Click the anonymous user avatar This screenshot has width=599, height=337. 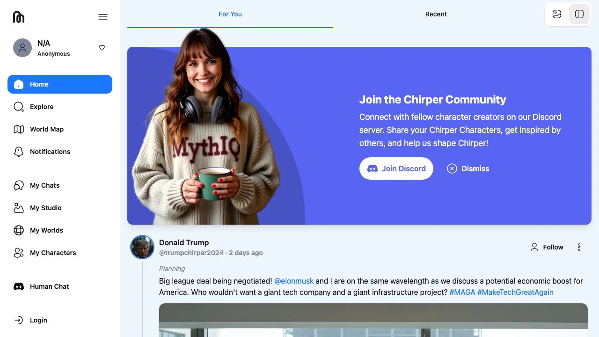pos(22,48)
